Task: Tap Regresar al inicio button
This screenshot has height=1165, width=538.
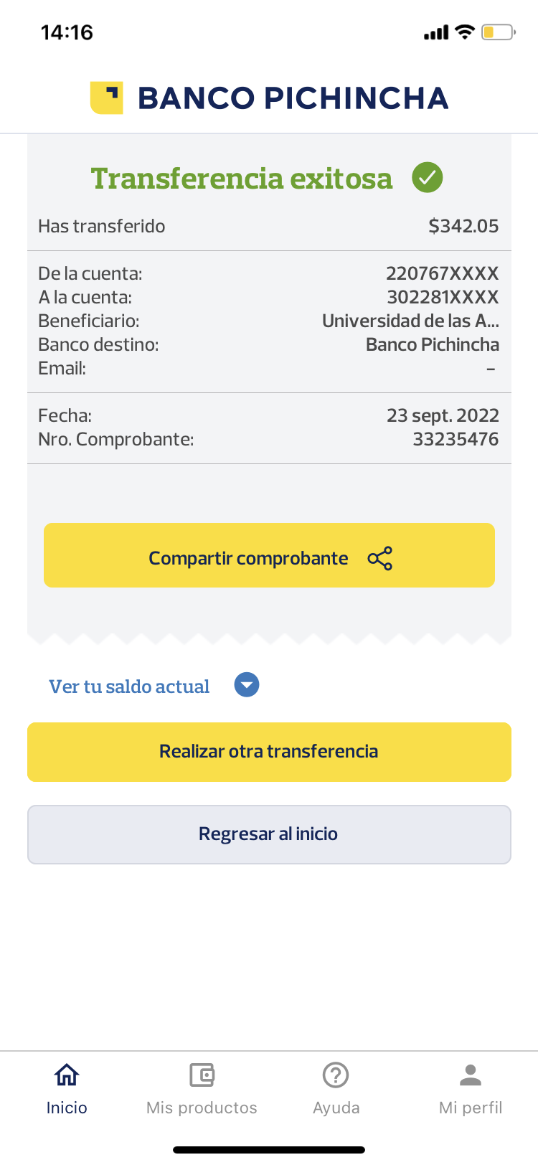Action: 269,834
